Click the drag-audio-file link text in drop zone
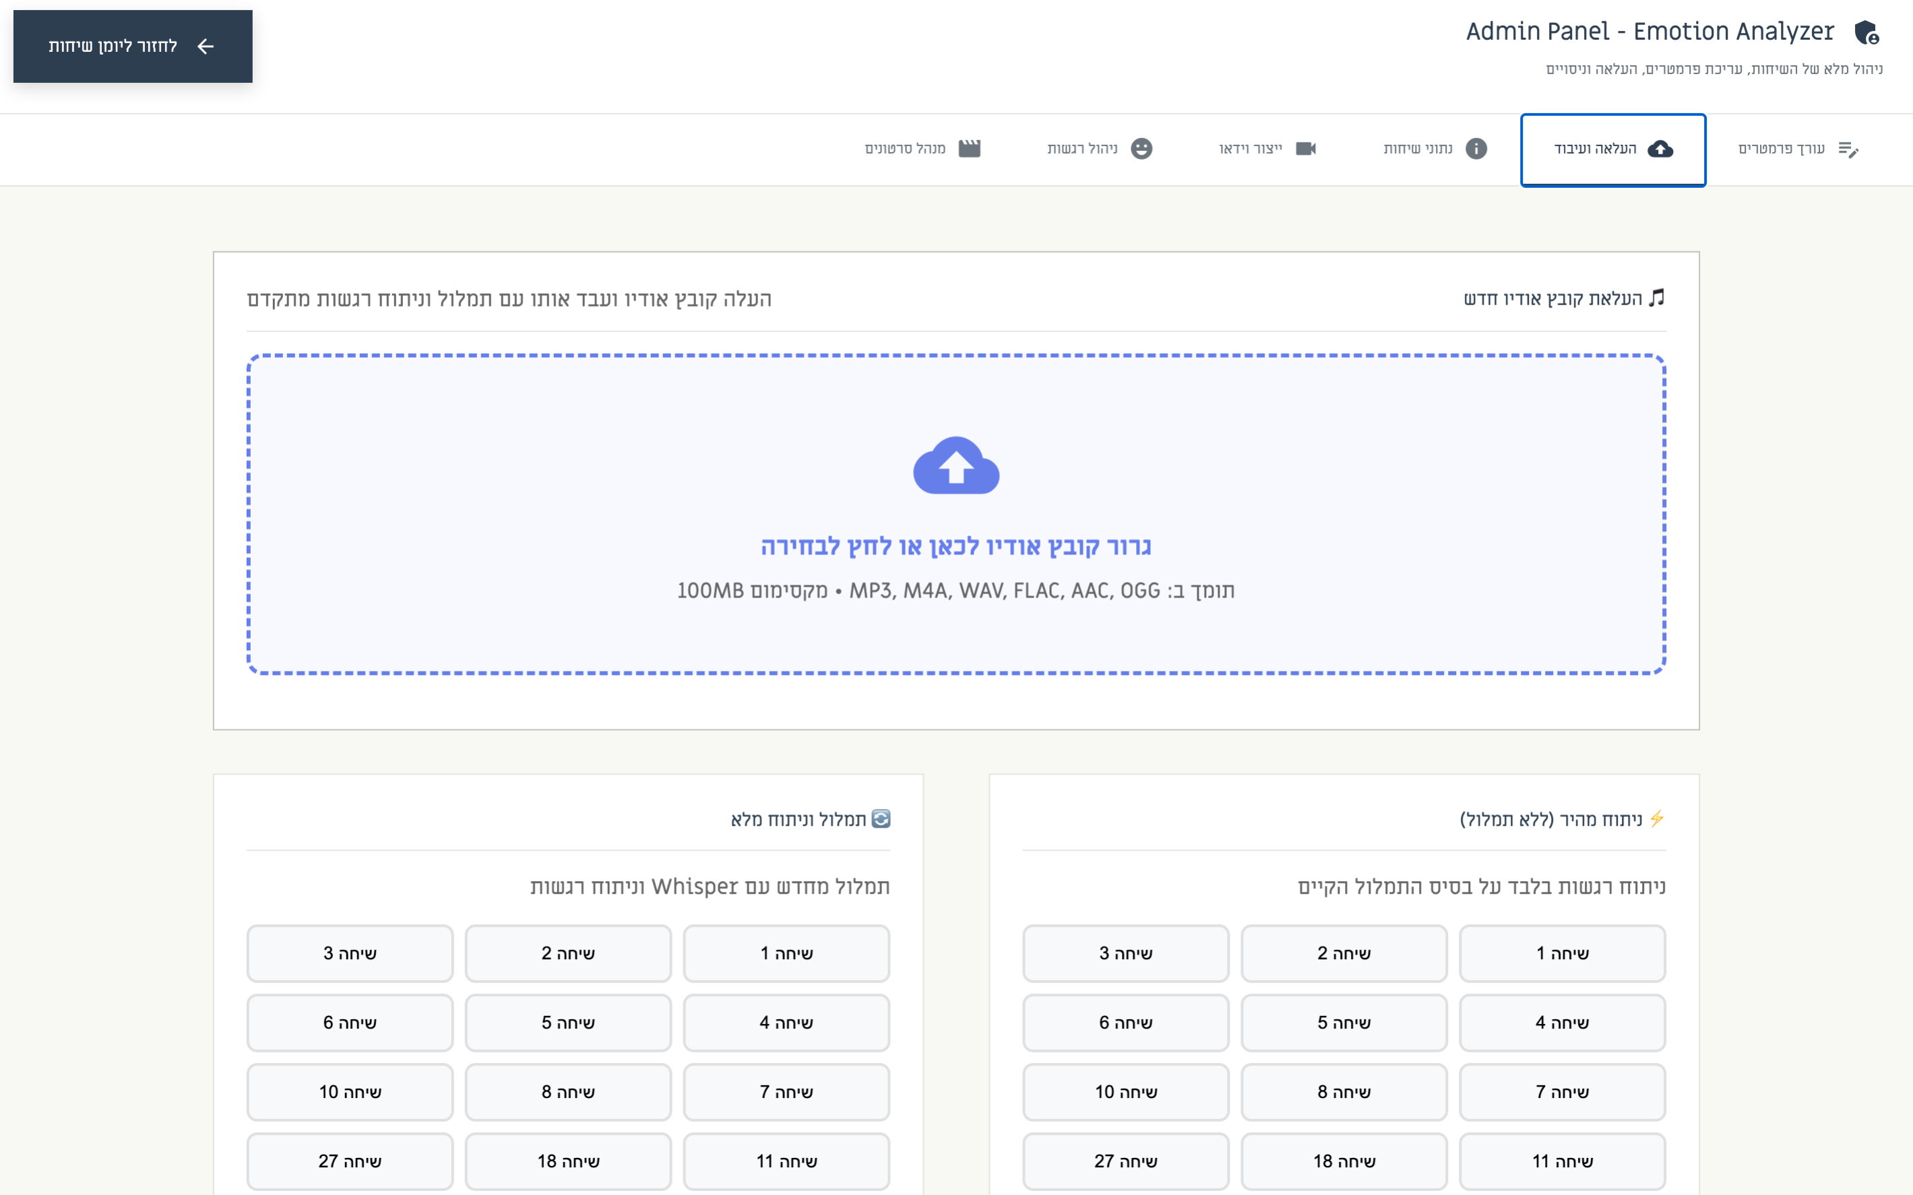The width and height of the screenshot is (1913, 1195). tap(955, 546)
